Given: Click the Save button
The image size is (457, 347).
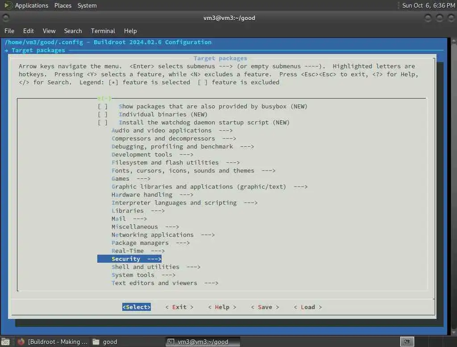Looking at the screenshot, I should tap(265, 307).
